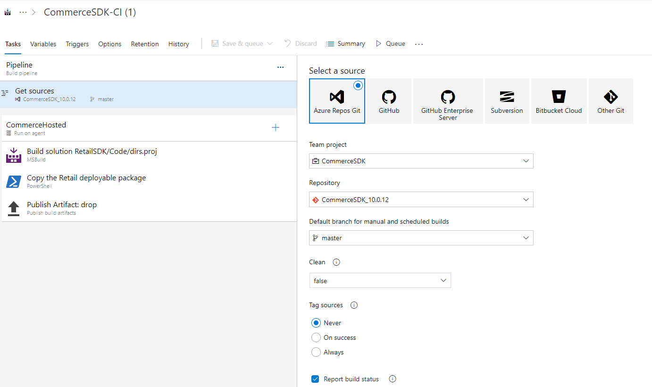The image size is (652, 387).
Task: Click the info icon next to Report build status
Action: click(392, 379)
